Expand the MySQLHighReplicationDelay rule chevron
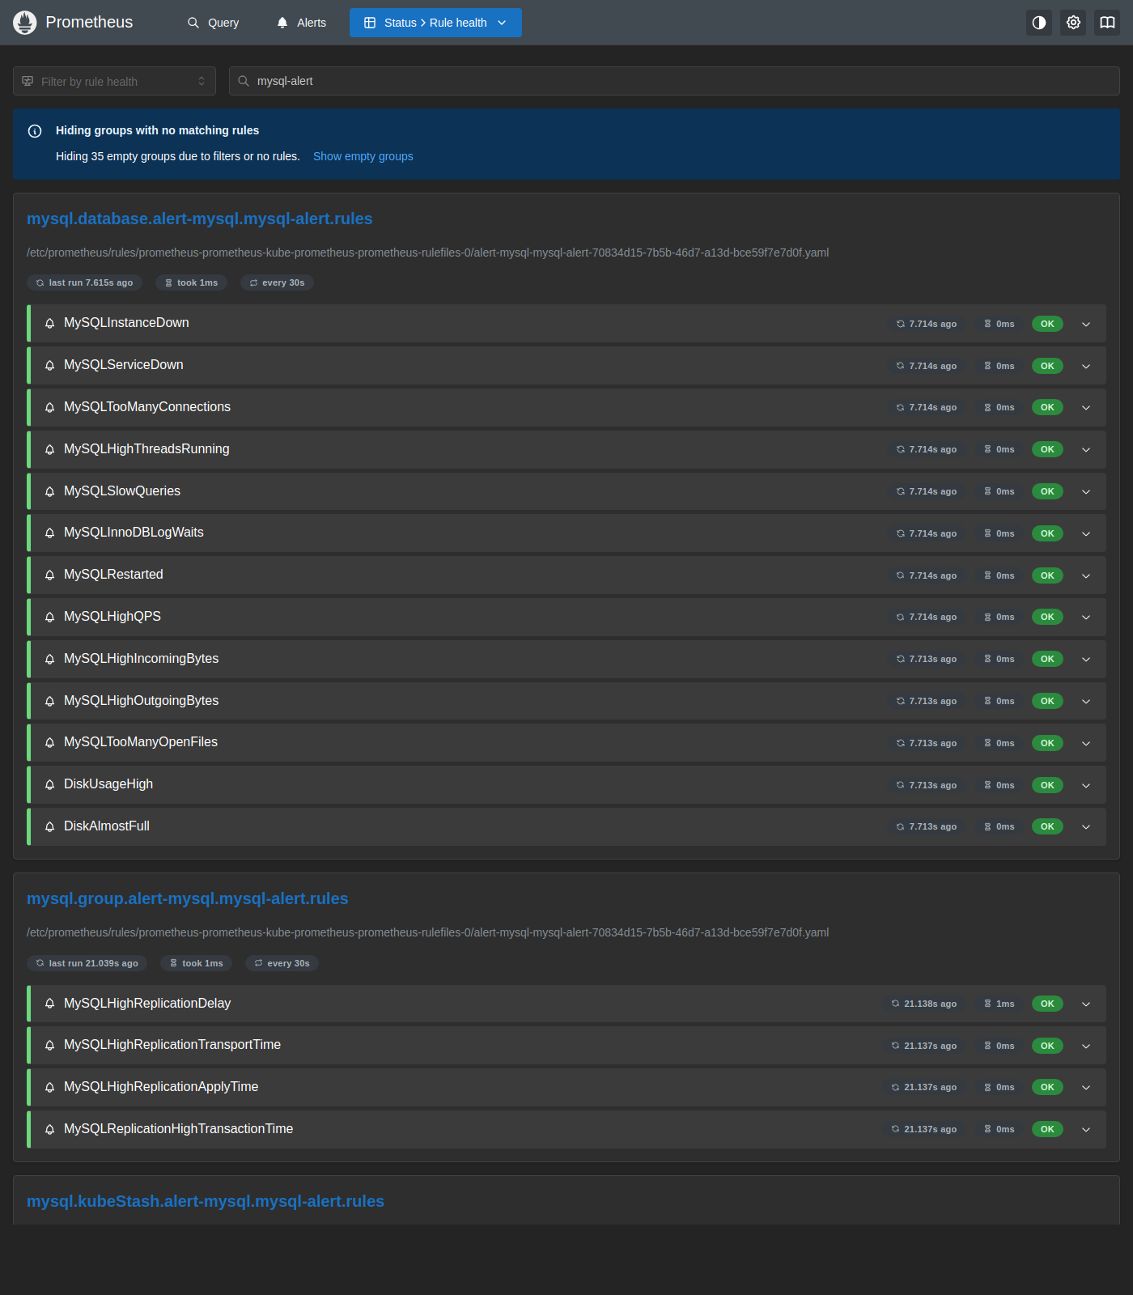Image resolution: width=1133 pixels, height=1295 pixels. point(1086,1004)
